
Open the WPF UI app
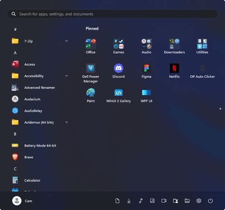pyautogui.click(x=146, y=95)
